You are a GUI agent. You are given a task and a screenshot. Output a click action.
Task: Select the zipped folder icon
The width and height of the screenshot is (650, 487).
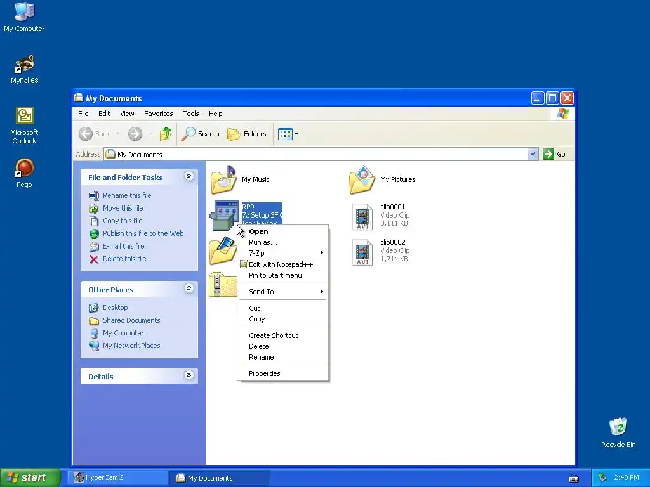(x=223, y=285)
